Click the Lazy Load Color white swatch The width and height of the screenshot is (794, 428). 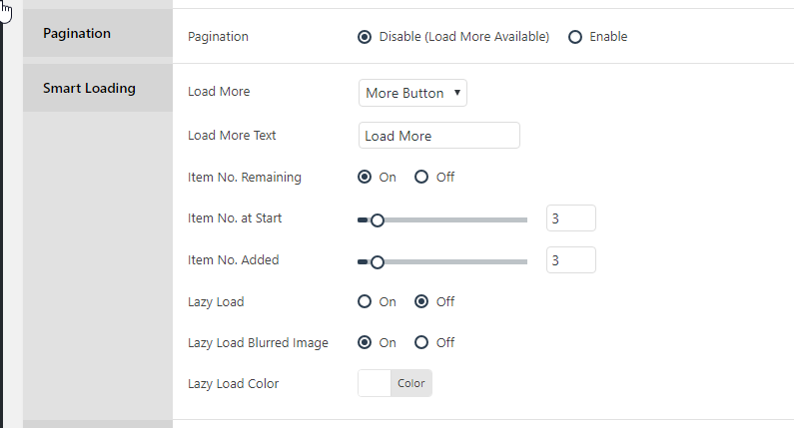[375, 383]
